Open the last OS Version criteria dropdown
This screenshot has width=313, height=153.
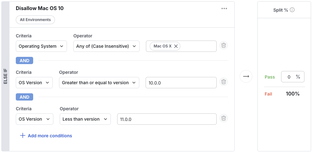click(34, 119)
